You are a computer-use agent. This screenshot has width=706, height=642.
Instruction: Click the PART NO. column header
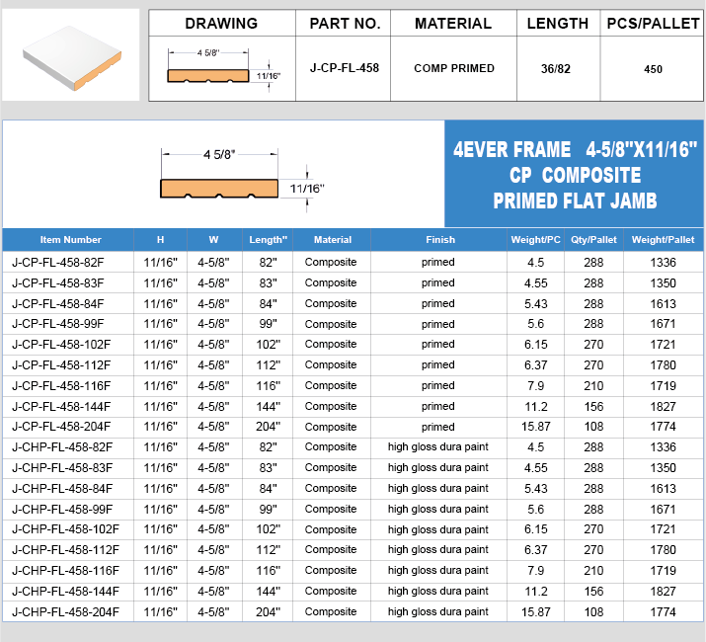click(345, 24)
